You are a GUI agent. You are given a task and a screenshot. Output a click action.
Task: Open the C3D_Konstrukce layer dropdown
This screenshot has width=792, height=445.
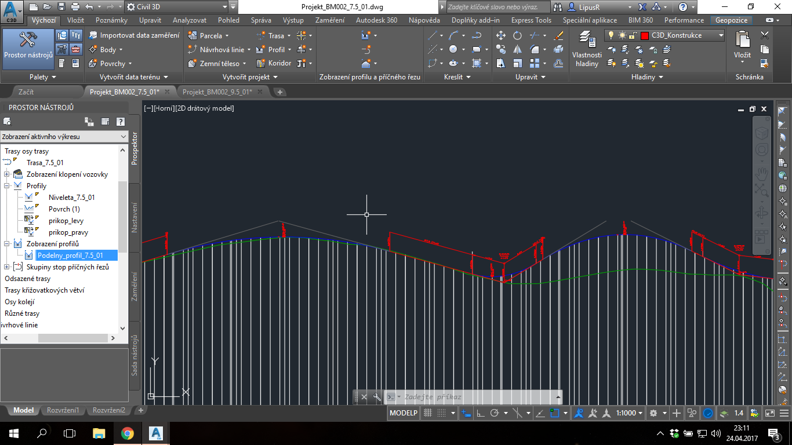(721, 35)
